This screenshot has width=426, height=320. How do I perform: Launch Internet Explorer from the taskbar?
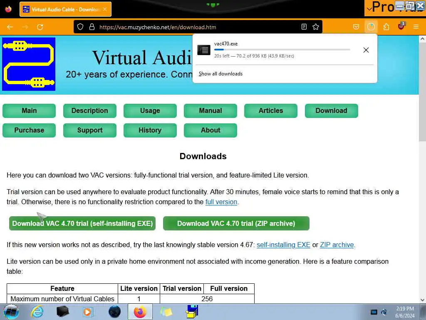tap(37, 312)
